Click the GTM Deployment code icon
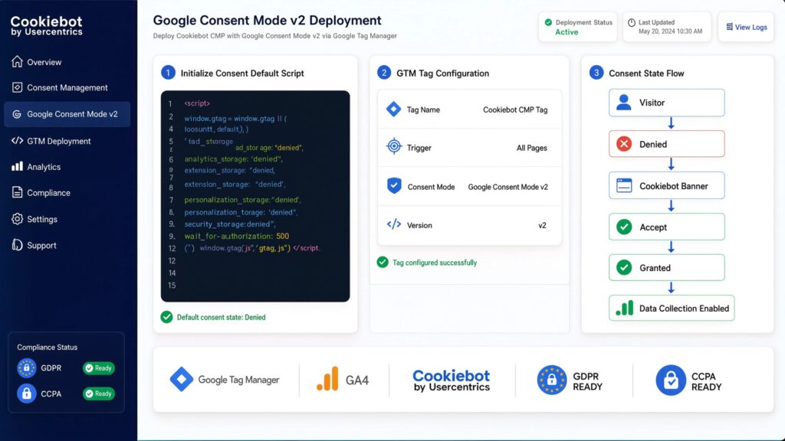Image resolution: width=785 pixels, height=441 pixels. pos(17,141)
